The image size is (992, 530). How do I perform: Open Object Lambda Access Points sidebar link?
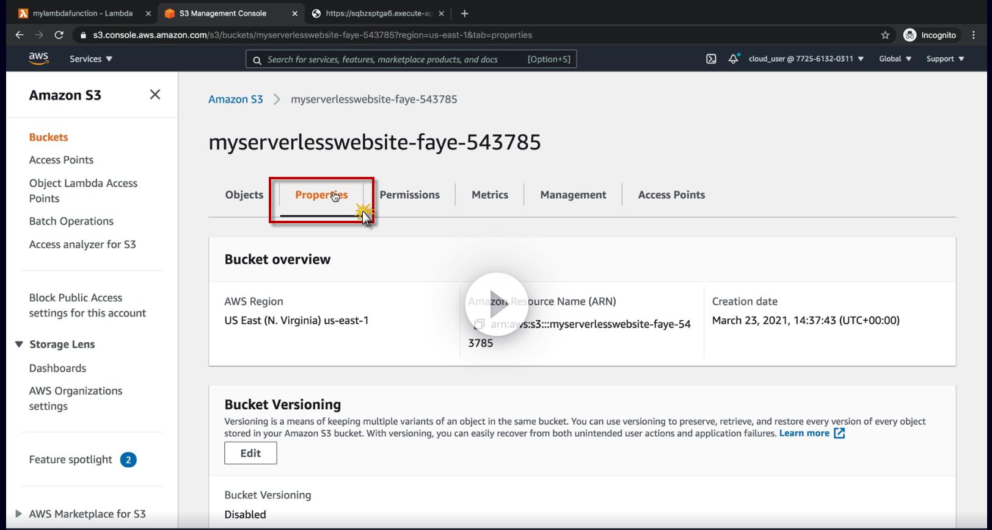(x=83, y=191)
